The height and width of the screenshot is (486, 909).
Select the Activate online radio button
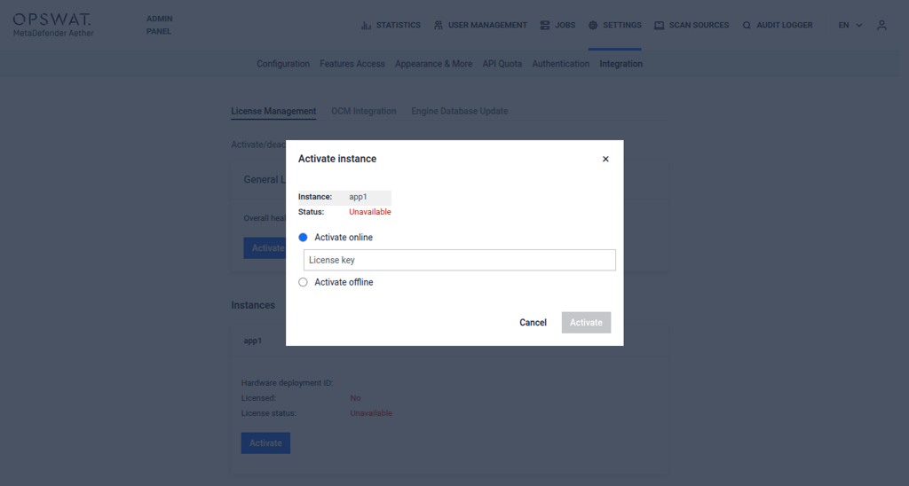click(x=304, y=238)
